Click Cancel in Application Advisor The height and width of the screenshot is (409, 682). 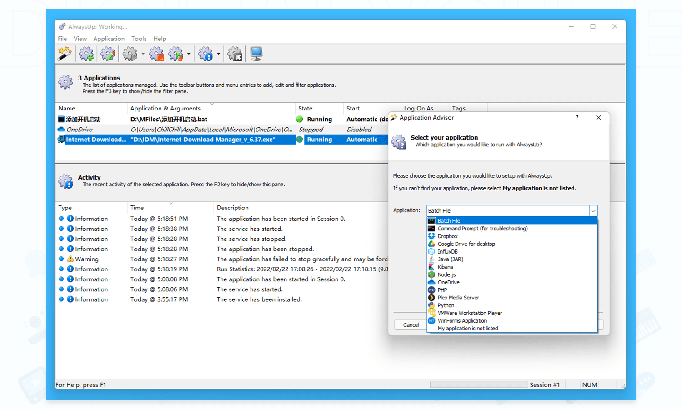click(x=411, y=325)
